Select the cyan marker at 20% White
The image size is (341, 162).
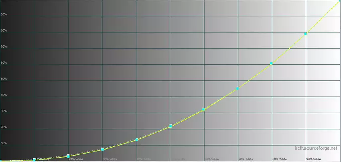point(69,156)
